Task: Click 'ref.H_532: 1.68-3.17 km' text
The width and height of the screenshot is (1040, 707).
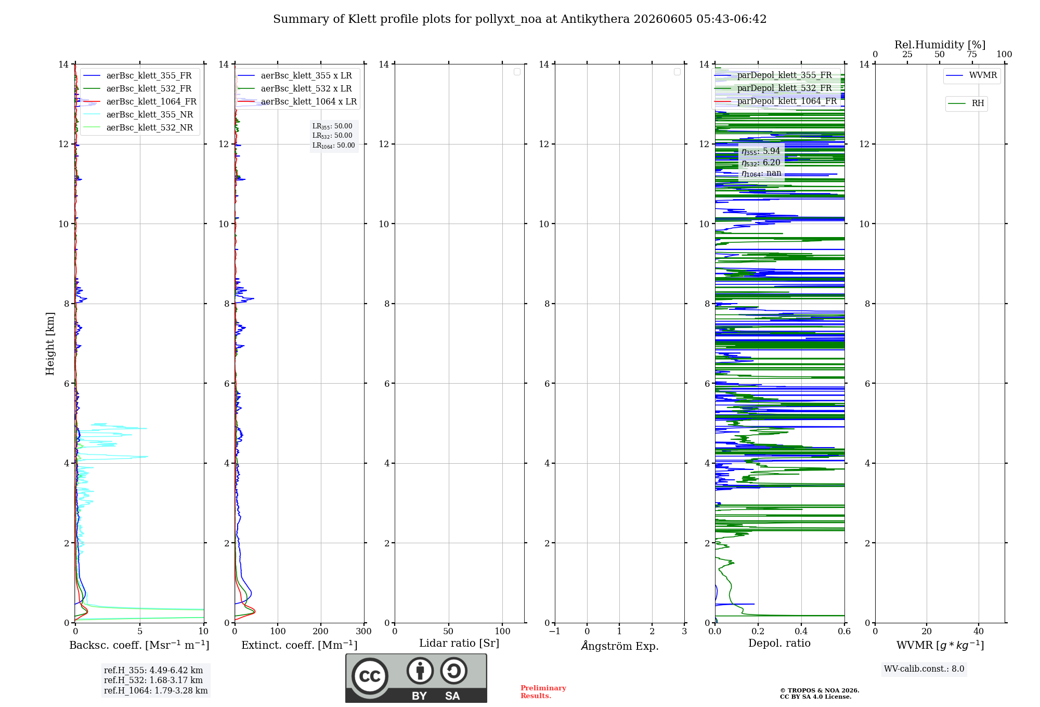Action: point(153,680)
